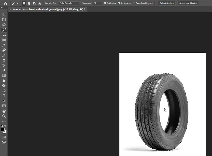Disable the Anti-alias checkbox

(105, 3)
